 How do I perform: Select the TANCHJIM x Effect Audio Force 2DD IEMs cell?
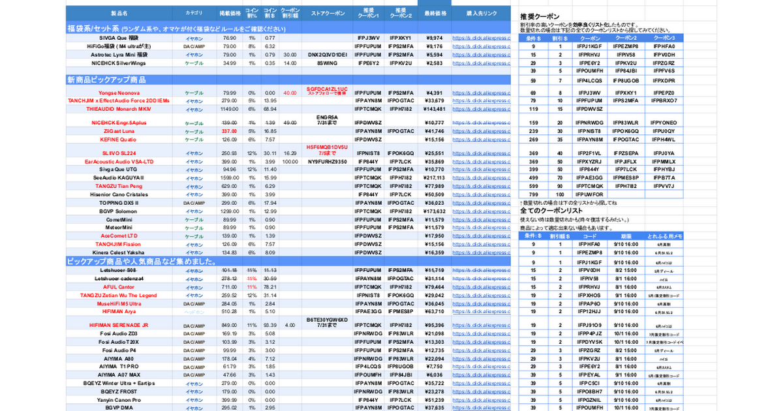click(x=119, y=100)
